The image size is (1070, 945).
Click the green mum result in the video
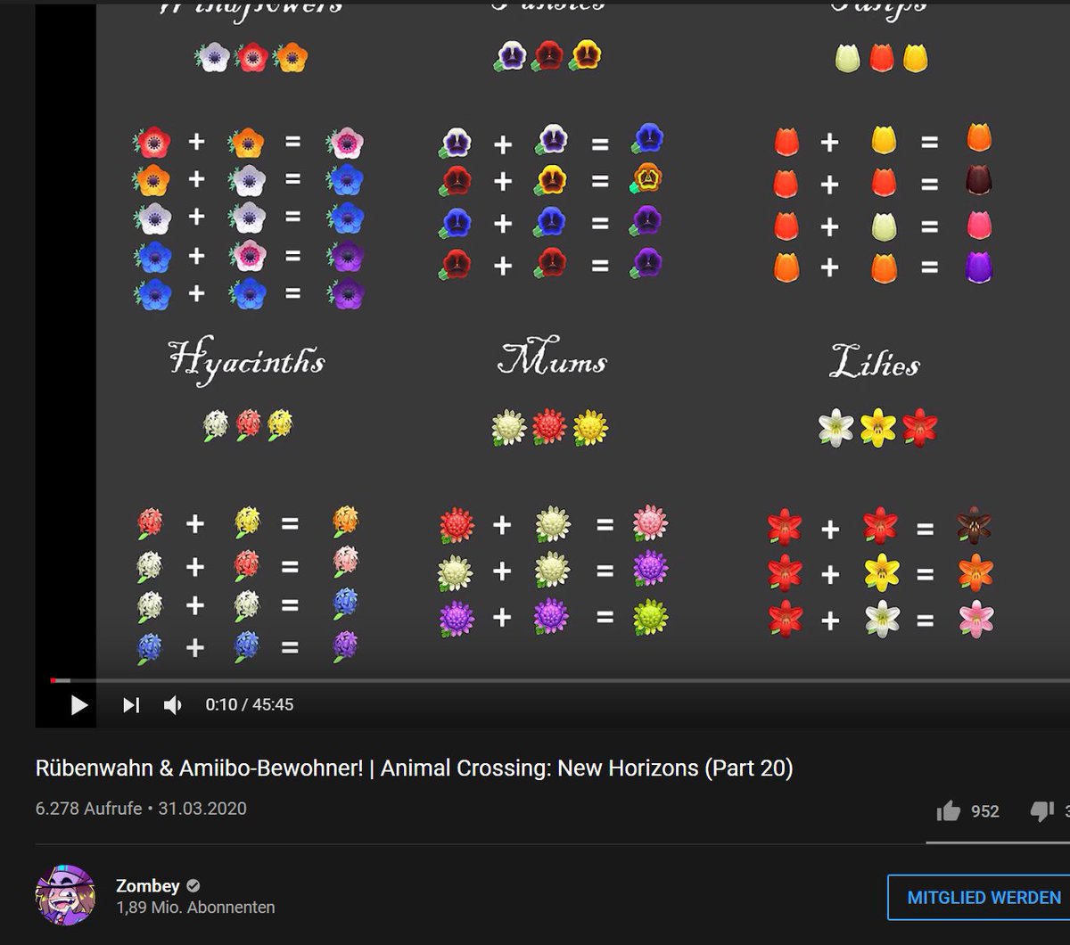[651, 616]
